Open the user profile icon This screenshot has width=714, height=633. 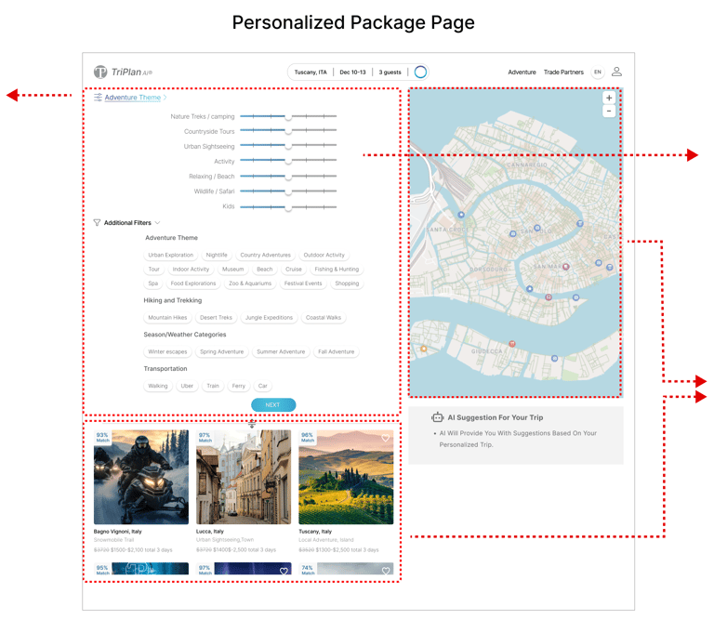pos(616,72)
